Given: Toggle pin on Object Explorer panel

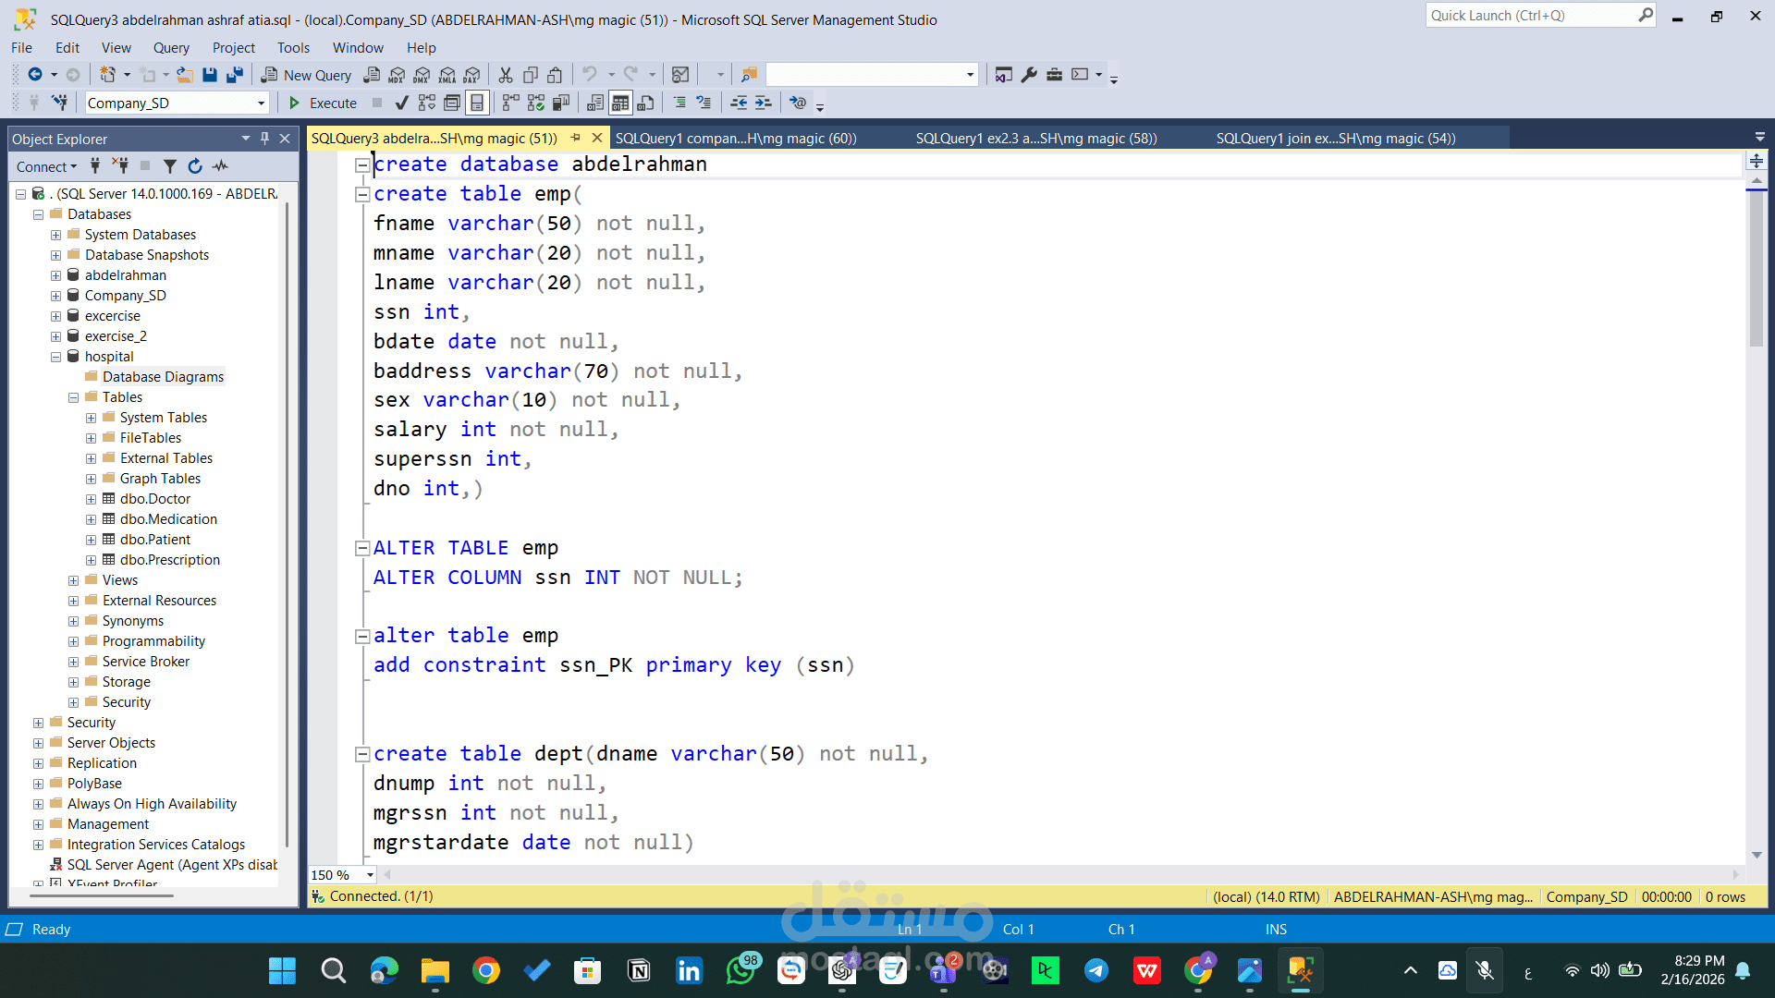Looking at the screenshot, I should pyautogui.click(x=265, y=139).
